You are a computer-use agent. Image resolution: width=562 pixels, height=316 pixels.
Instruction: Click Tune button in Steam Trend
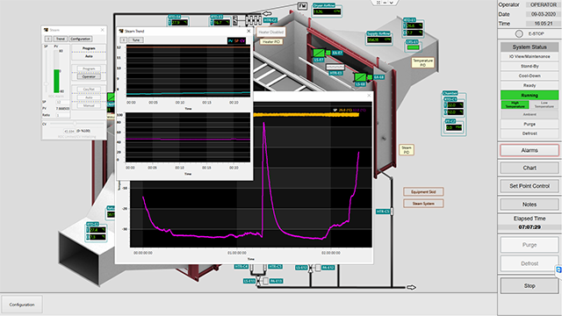(x=135, y=40)
